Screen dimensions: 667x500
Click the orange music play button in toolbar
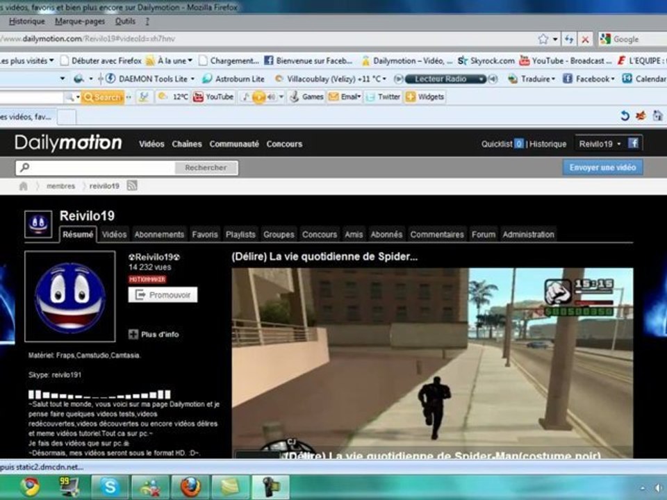[x=258, y=97]
